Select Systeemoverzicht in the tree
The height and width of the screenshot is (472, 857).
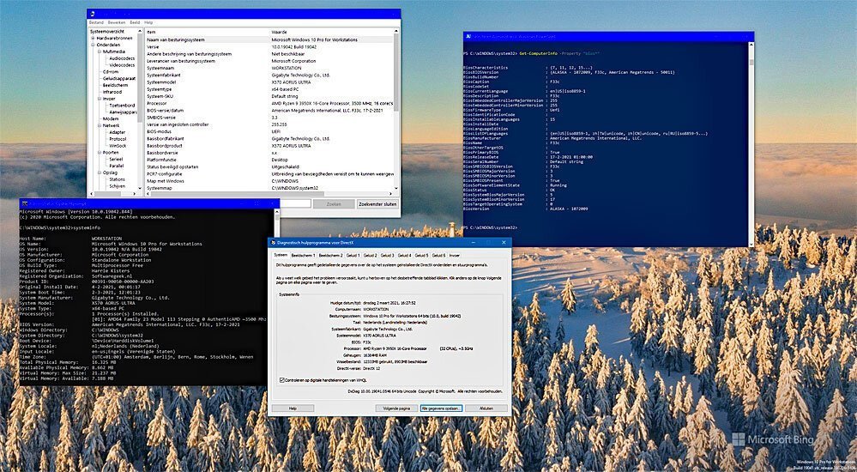(107, 32)
